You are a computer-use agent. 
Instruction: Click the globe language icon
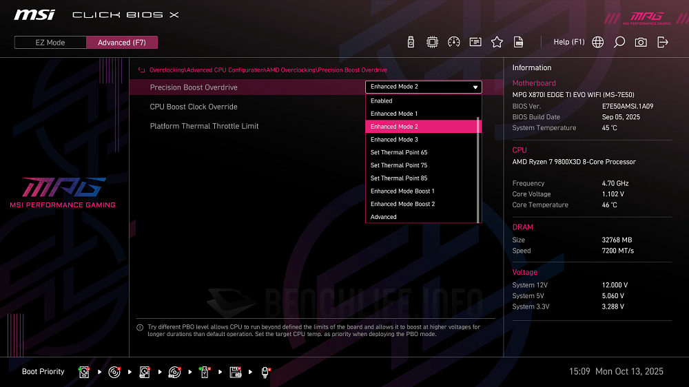click(598, 42)
